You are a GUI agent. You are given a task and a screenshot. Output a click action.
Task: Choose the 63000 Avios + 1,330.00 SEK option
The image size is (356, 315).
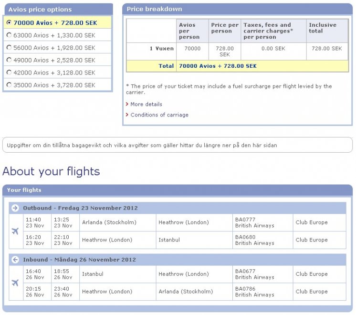[9, 35]
